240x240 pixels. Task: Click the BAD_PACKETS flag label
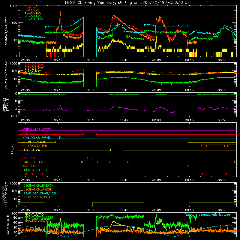pyautogui.click(x=33, y=174)
